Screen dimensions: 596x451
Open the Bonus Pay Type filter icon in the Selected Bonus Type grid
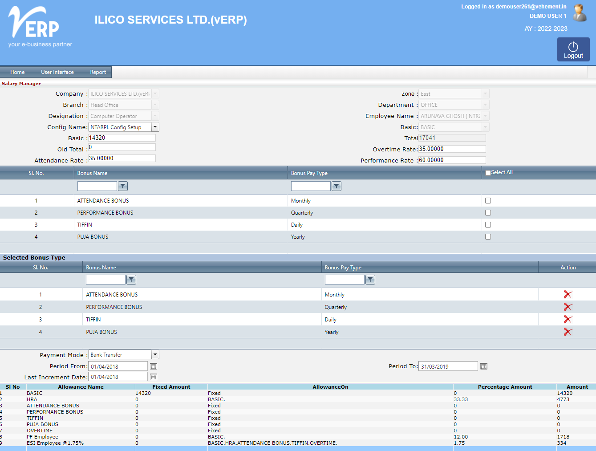[370, 280]
